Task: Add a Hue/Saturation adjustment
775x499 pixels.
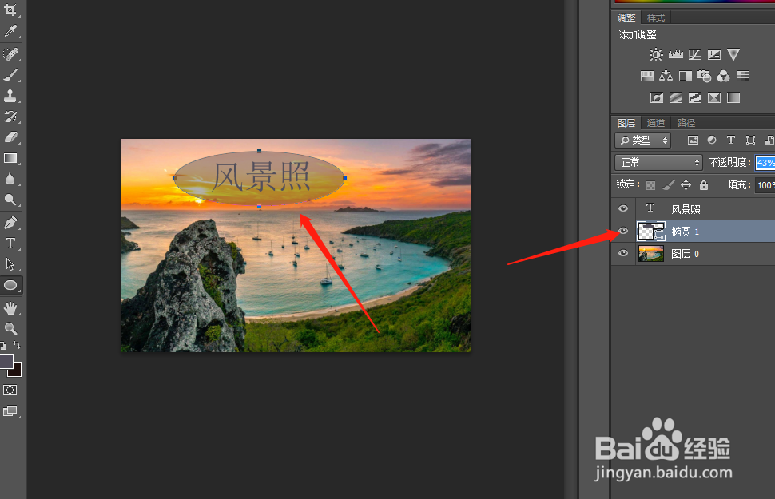Action: click(x=647, y=76)
